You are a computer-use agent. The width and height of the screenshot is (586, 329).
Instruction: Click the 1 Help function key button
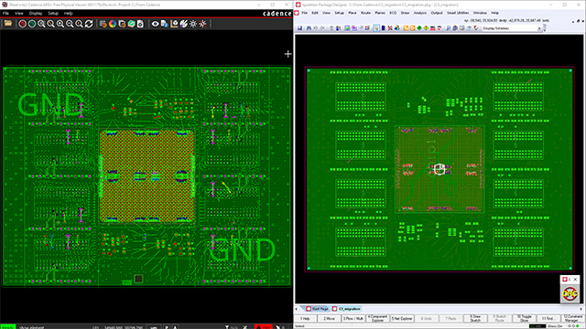click(x=305, y=319)
